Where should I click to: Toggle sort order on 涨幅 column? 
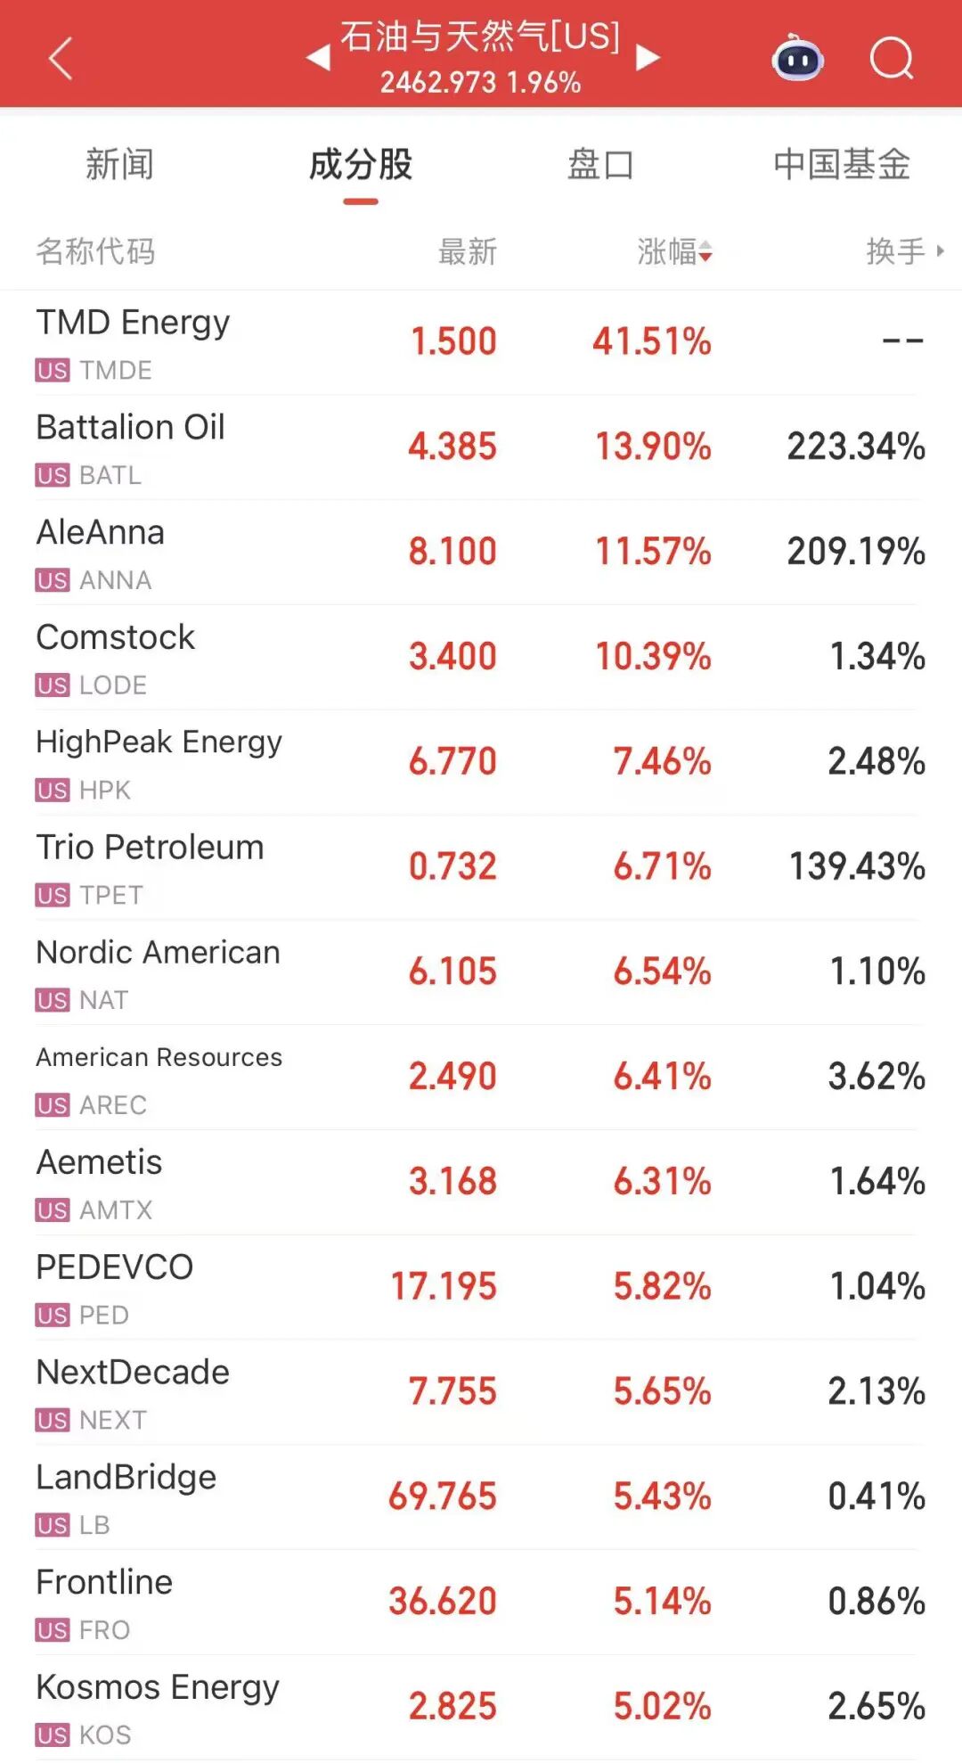click(674, 252)
